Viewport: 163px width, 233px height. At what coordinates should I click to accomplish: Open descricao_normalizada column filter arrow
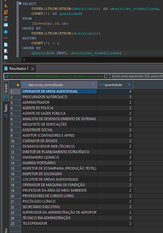[x=93, y=85]
